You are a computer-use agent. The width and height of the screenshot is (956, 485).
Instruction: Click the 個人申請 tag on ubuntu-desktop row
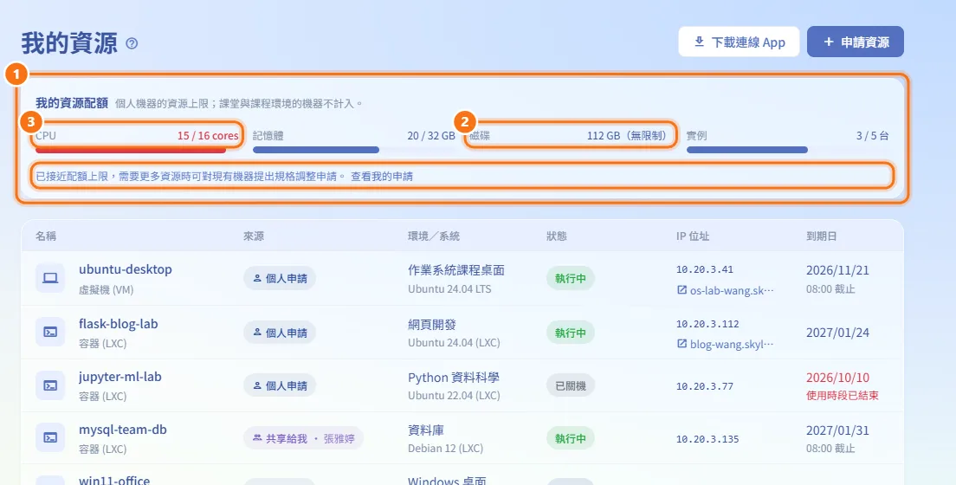click(x=280, y=278)
